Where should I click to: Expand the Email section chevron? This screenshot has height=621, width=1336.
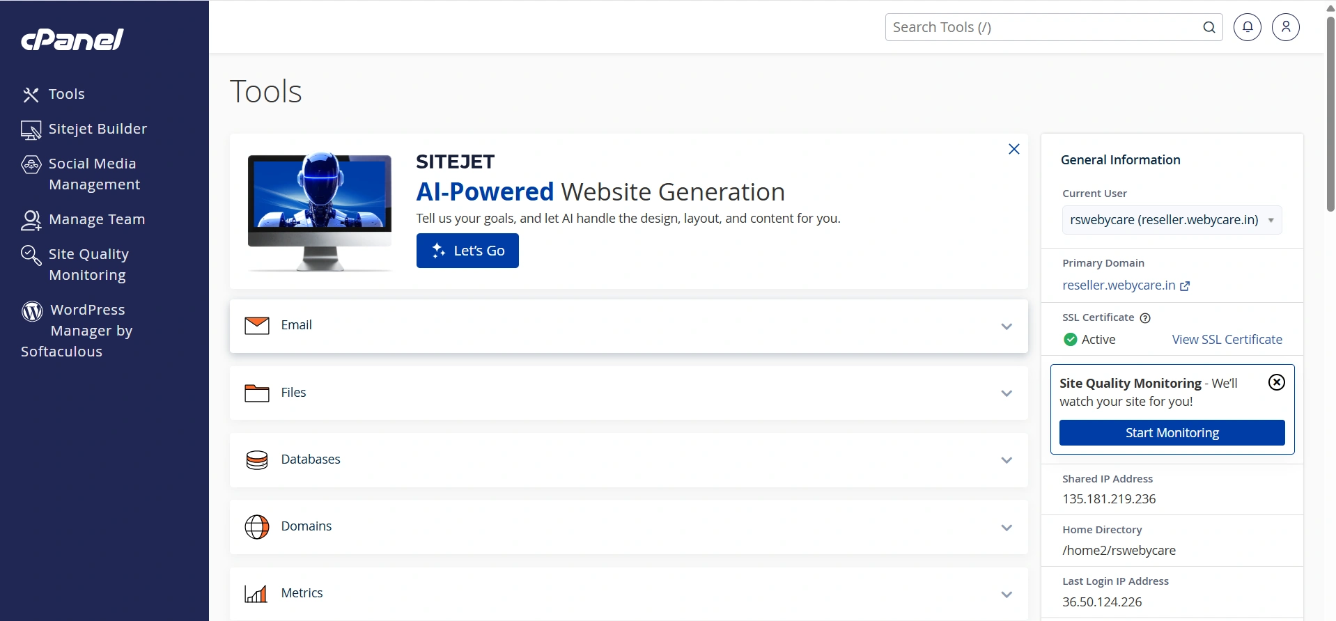pos(1007,327)
